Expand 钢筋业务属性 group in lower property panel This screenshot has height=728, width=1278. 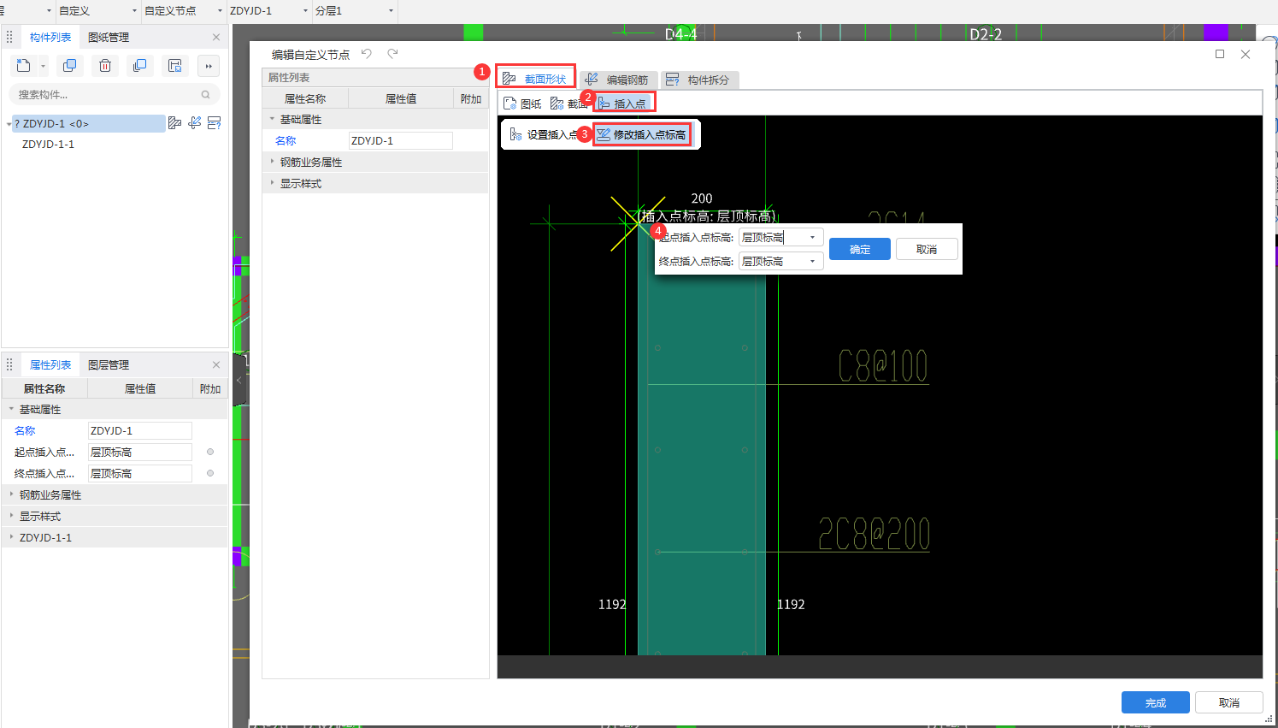tap(11, 495)
